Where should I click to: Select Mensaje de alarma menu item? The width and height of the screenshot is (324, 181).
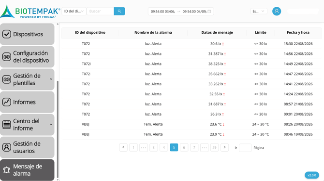[27, 170]
